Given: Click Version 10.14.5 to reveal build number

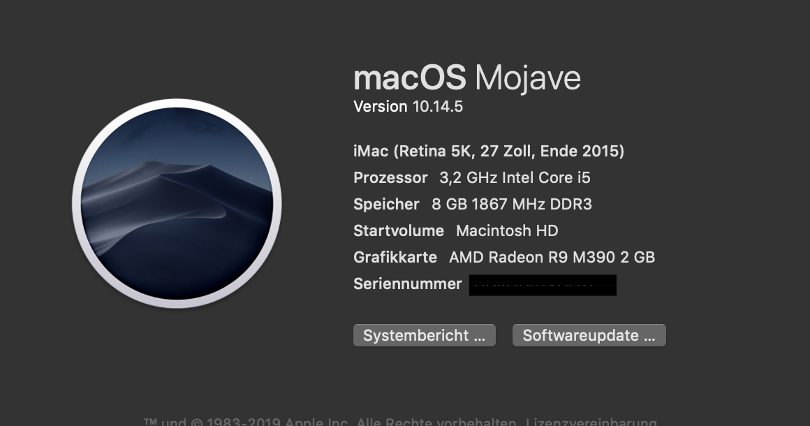Looking at the screenshot, I should (x=408, y=107).
